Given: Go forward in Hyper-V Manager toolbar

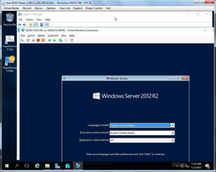Looking at the screenshot, I should [x=24, y=25].
